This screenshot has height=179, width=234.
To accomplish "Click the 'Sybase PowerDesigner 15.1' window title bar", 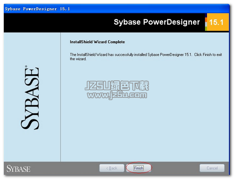I will 116,9.
